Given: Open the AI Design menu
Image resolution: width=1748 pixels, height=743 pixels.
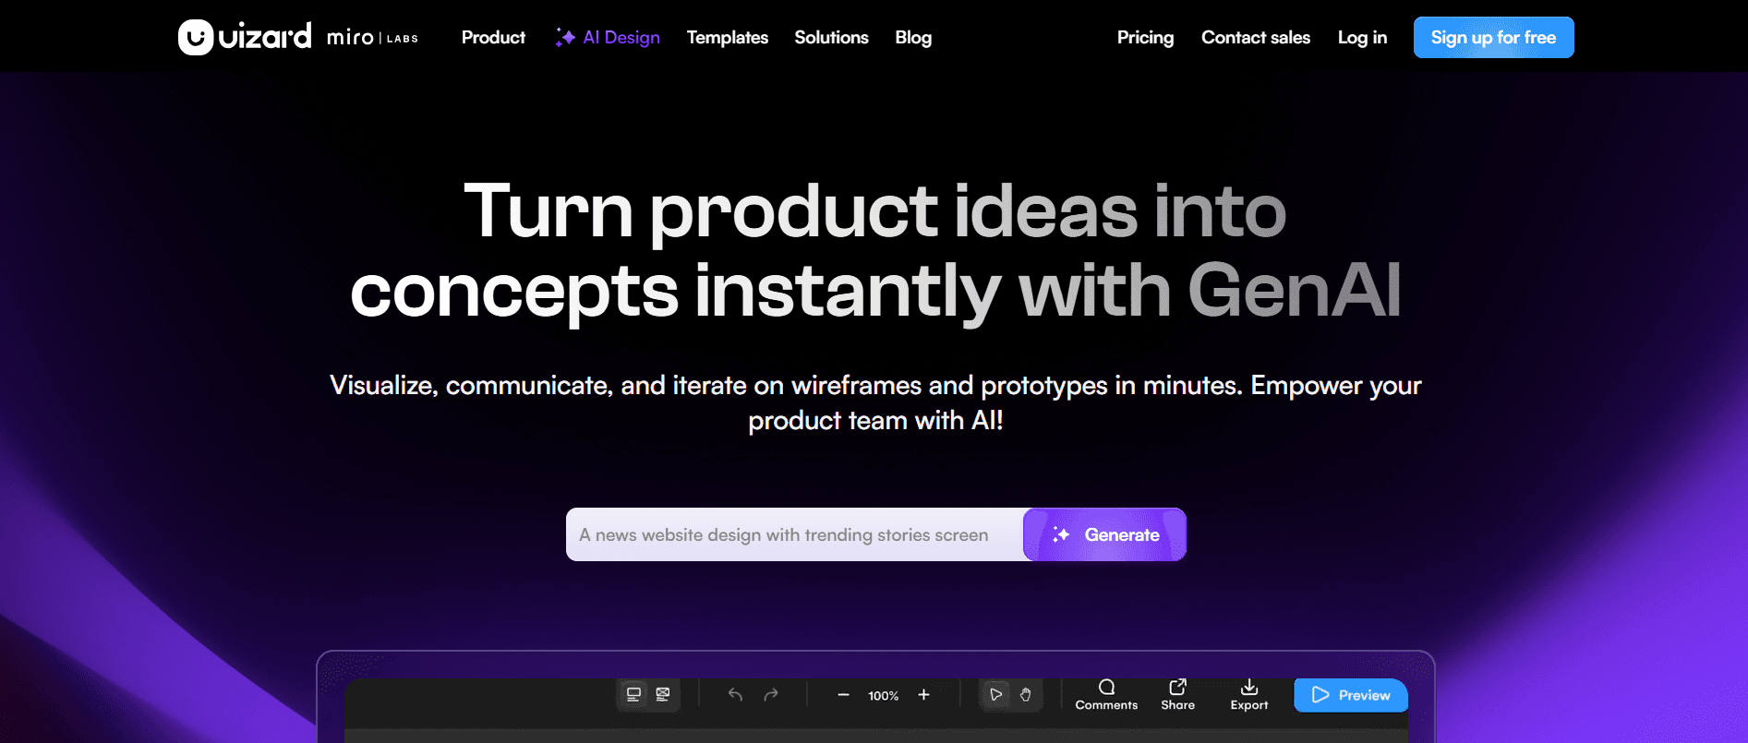Looking at the screenshot, I should [608, 38].
